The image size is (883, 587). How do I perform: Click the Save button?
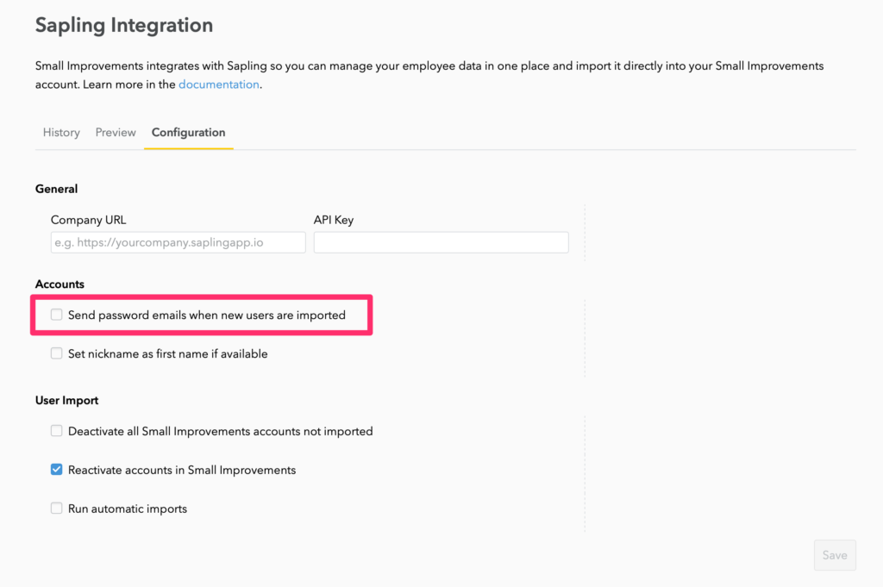835,555
